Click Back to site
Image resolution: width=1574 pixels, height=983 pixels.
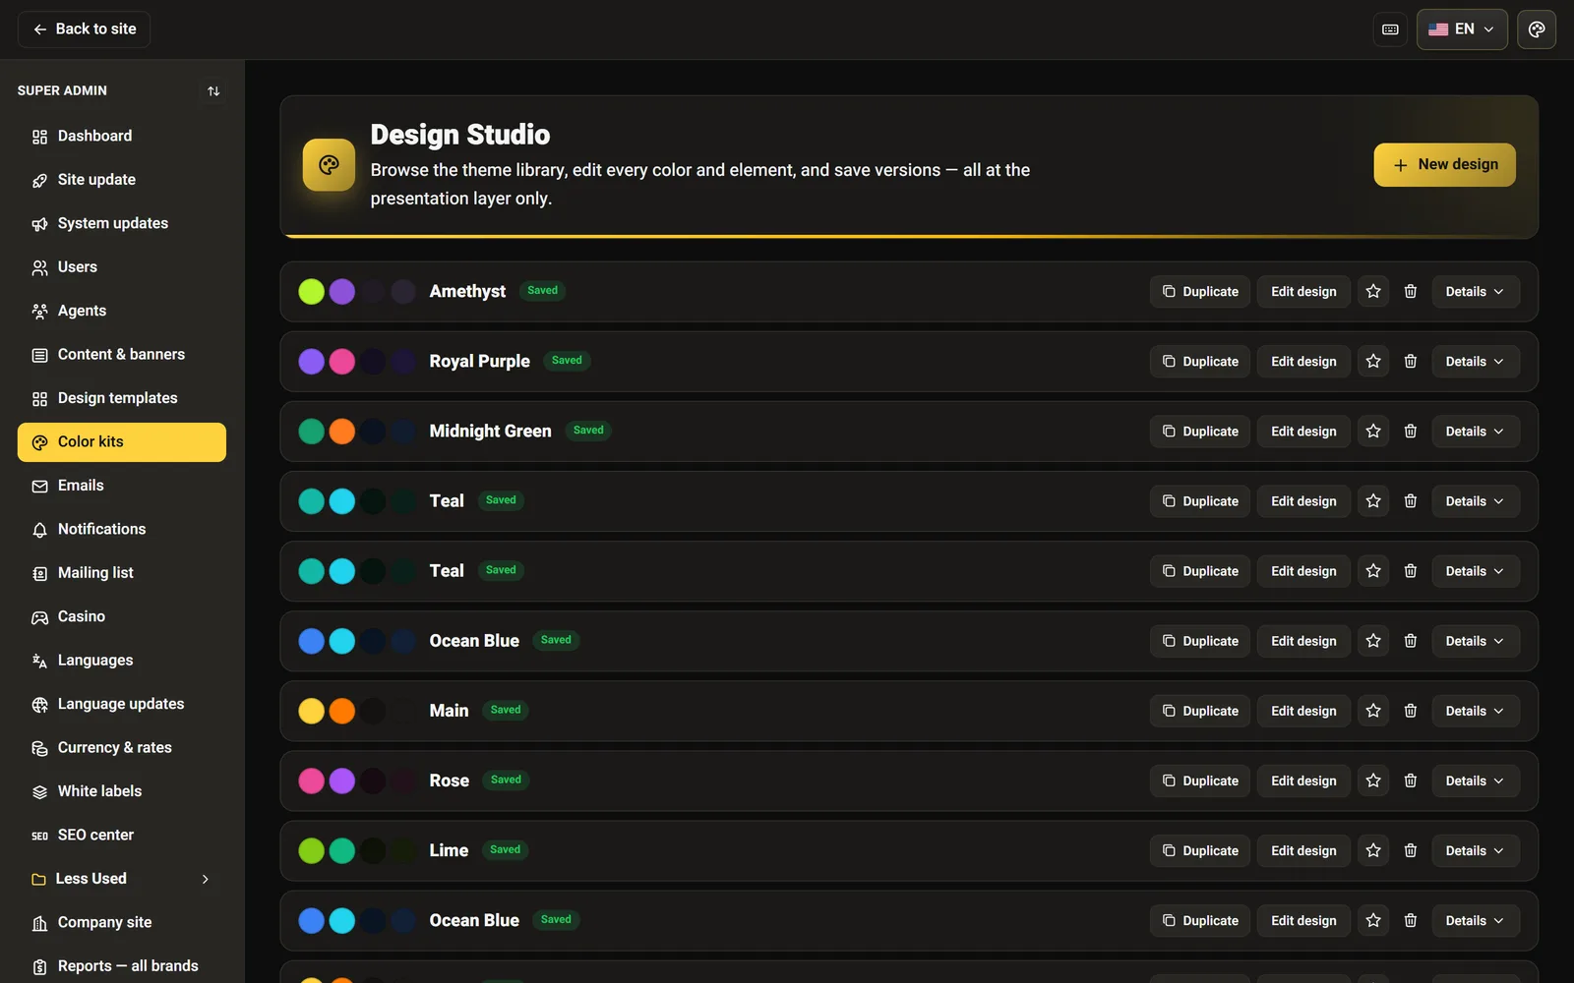[84, 29]
